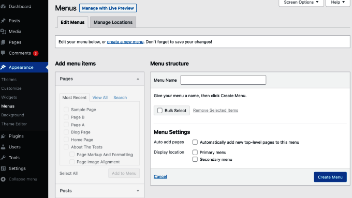This screenshot has height=198, width=352.
Task: Click the Pages icon in sidebar
Action: (x=3, y=42)
